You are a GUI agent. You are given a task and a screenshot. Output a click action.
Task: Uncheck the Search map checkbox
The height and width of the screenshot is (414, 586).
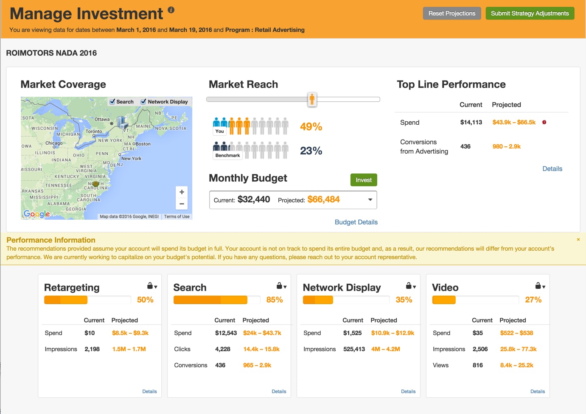(x=112, y=102)
